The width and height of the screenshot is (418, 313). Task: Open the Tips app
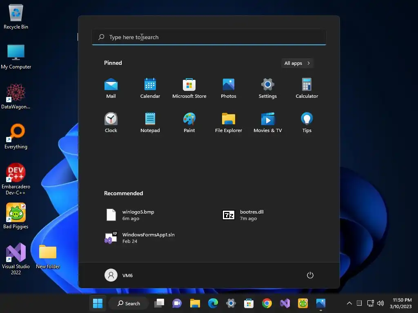pos(307,122)
